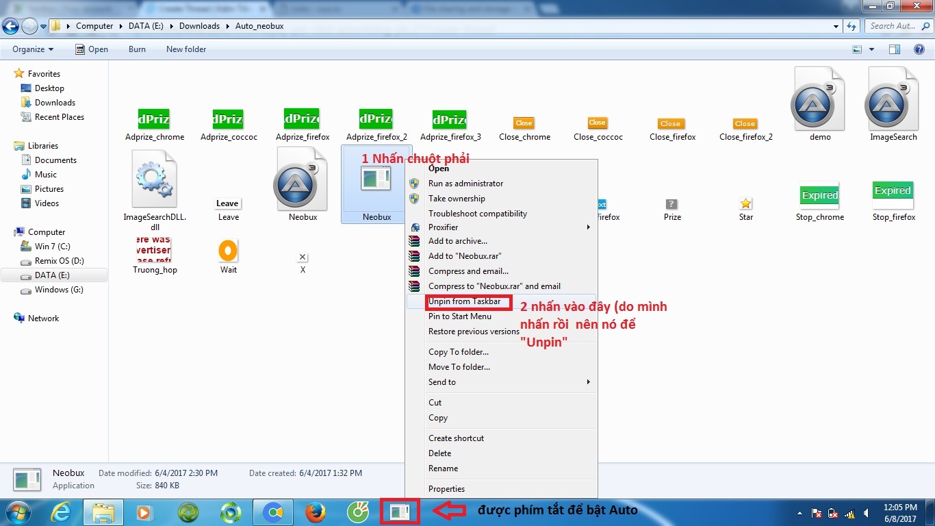Image resolution: width=935 pixels, height=526 pixels.
Task: Select Pin to Start Menu
Action: tap(501, 316)
